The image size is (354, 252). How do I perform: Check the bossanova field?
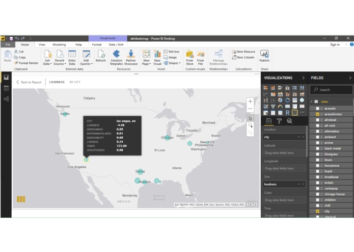[x=317, y=165]
